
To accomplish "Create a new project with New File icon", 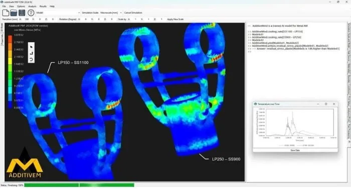I will pyautogui.click(x=6, y=12).
